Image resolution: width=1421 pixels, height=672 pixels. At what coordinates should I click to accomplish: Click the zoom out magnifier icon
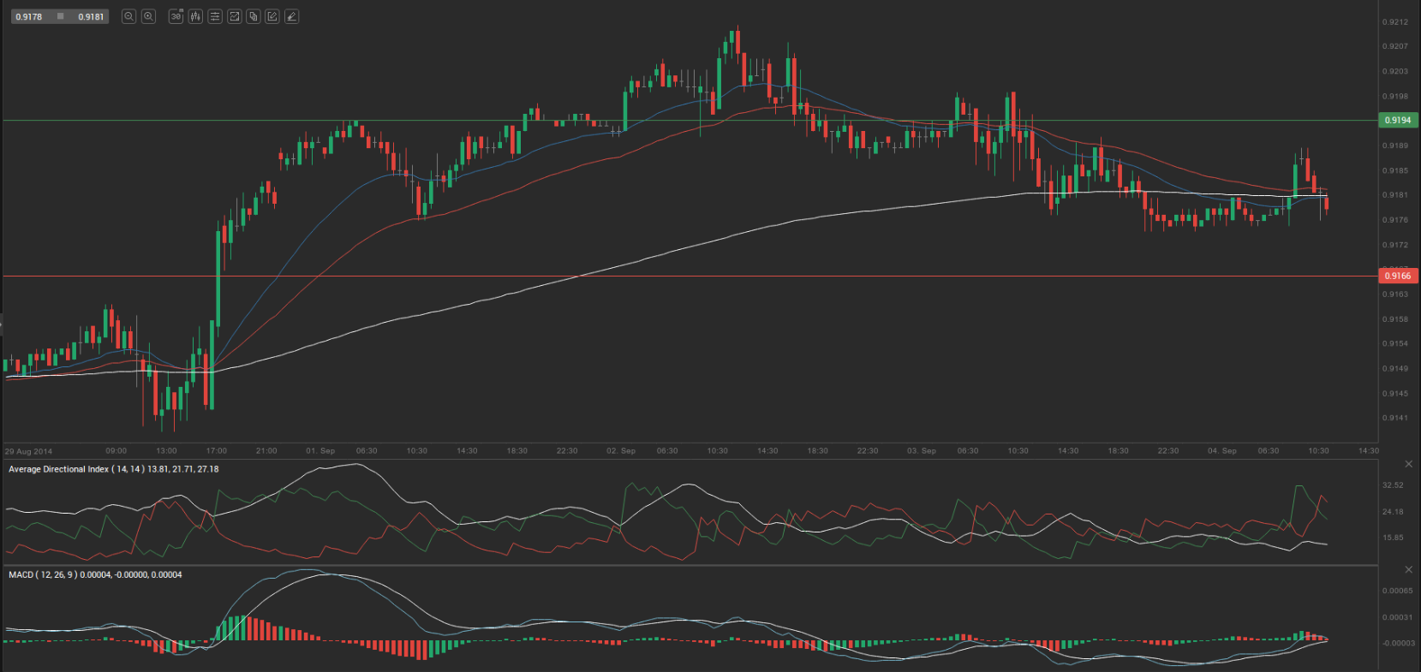(x=128, y=16)
